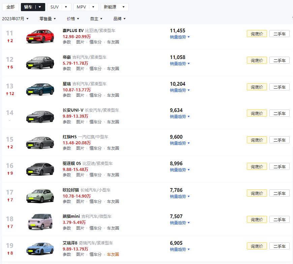Screen dimensions: 293x264
Task: Open the 价格 filter dropdown
Action: [73, 19]
